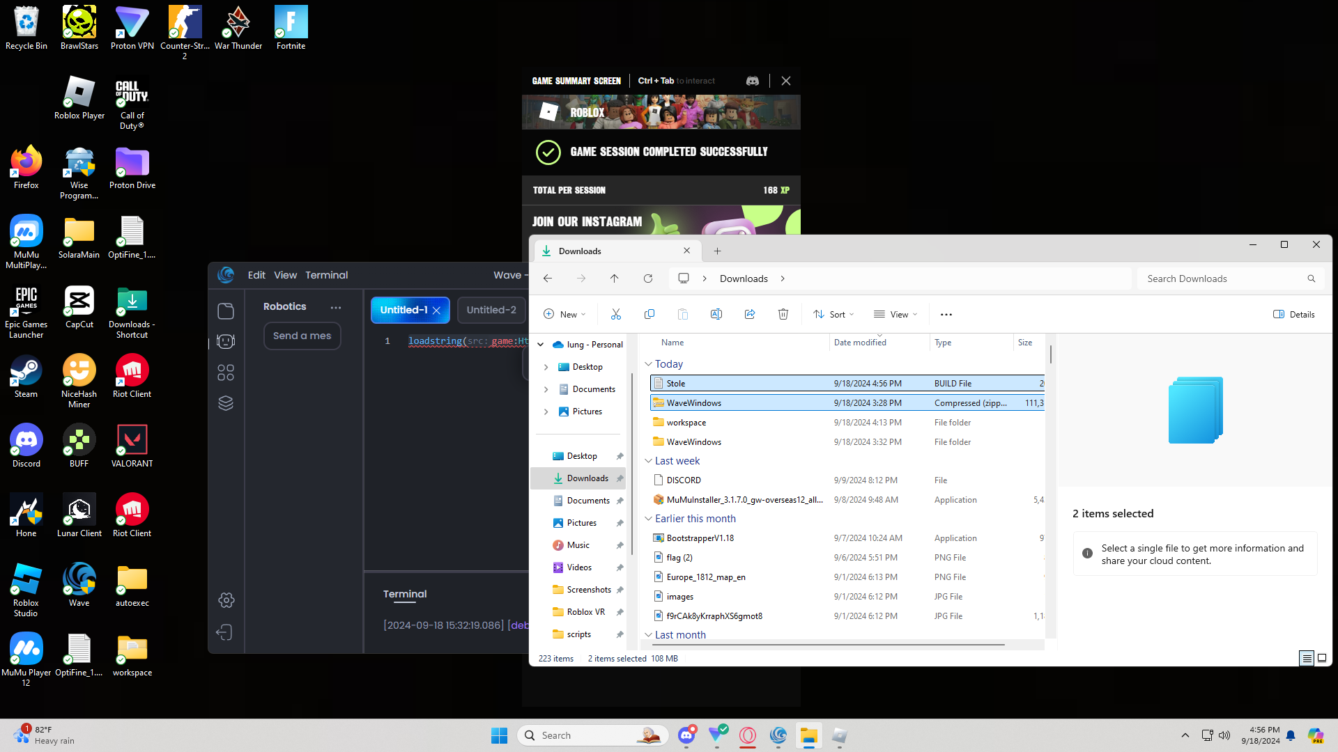1338x752 pixels.
Task: Click the Delete trash icon in Explorer
Action: [783, 315]
